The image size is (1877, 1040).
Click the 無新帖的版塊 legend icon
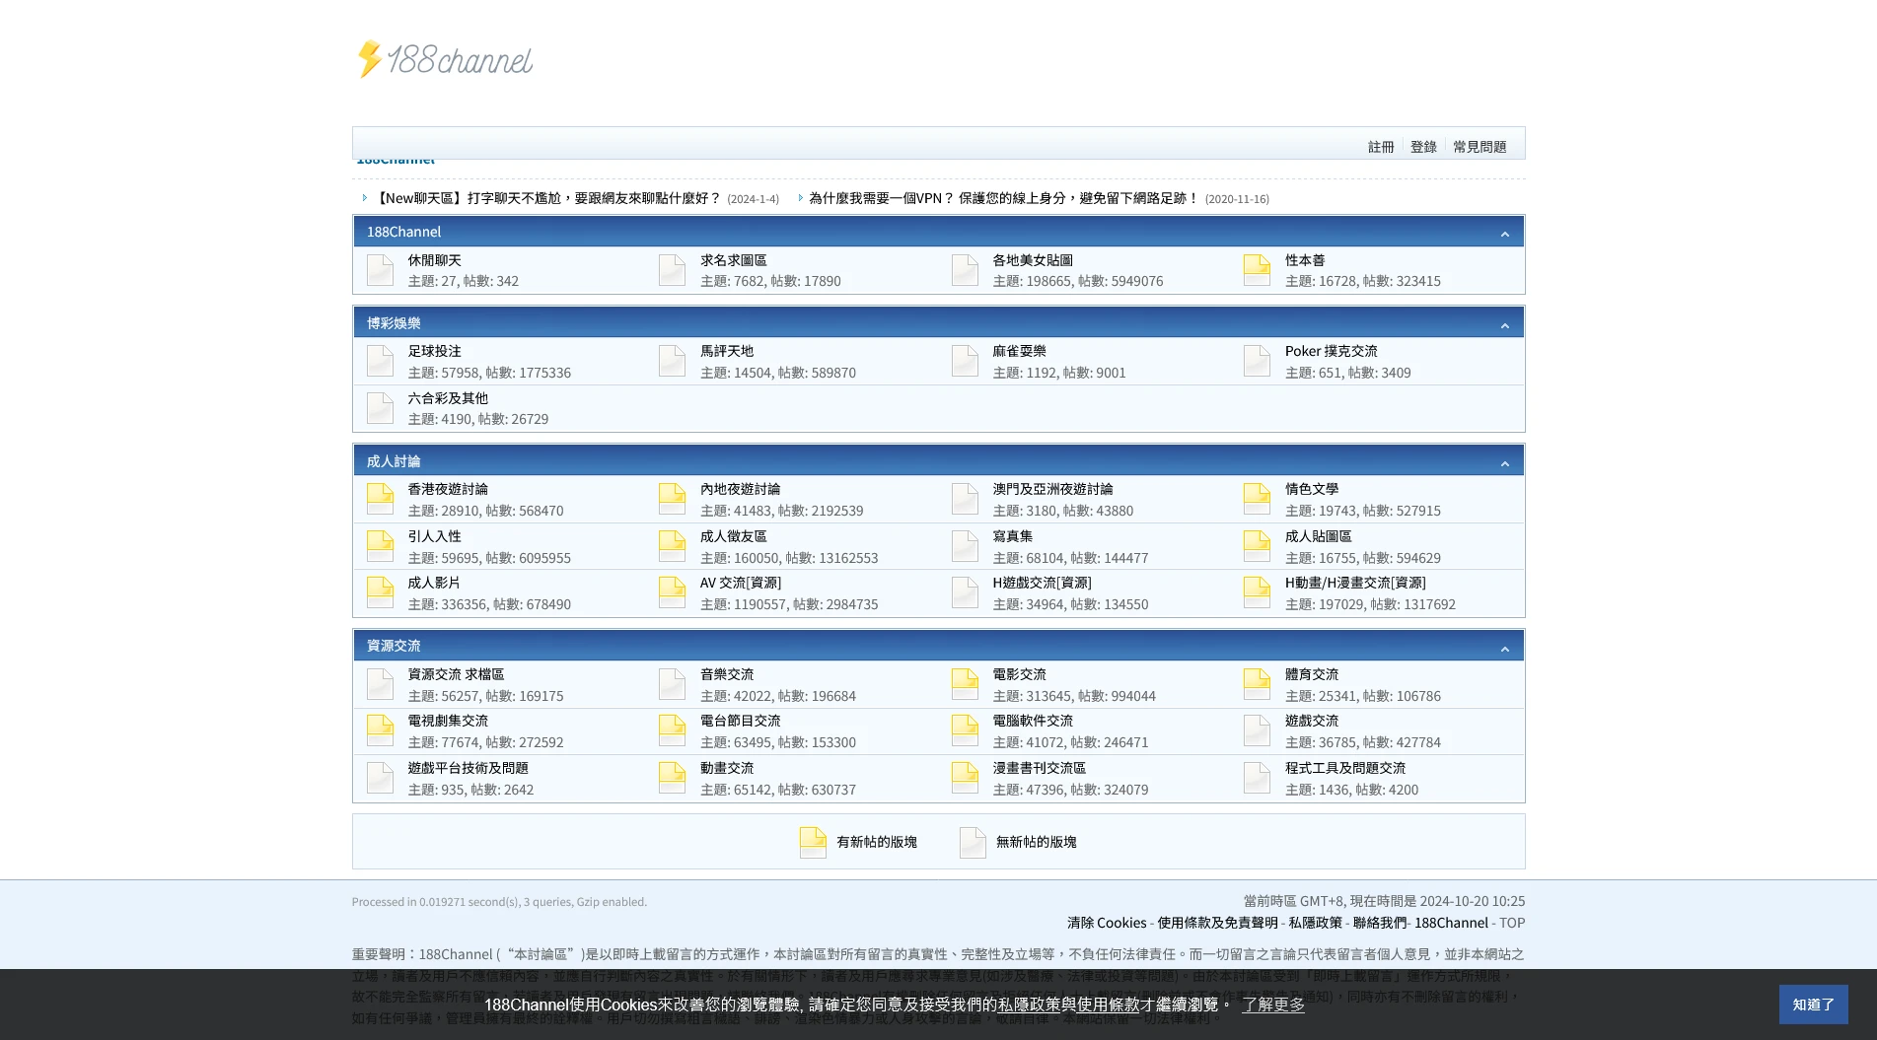click(973, 842)
